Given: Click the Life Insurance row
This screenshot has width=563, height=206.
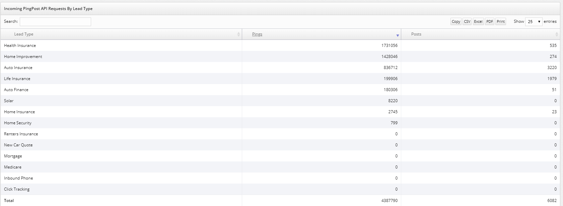Looking at the screenshot, I should click(17, 79).
